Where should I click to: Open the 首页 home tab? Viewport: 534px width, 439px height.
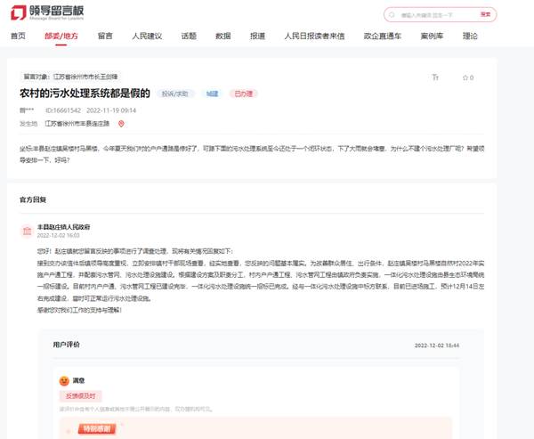(x=18, y=36)
